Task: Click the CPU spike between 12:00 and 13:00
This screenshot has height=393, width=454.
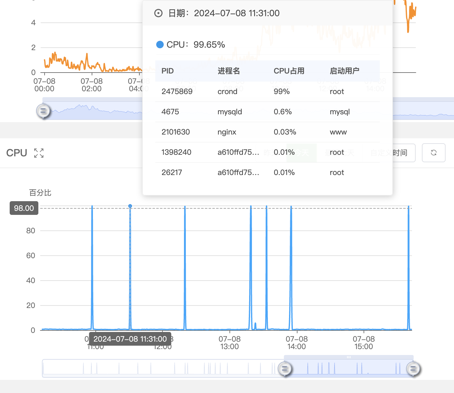Action: click(185, 268)
